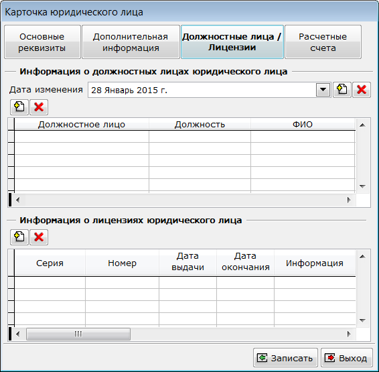The image size is (379, 372).
Task: Select the Должность column header
Action: (200, 124)
